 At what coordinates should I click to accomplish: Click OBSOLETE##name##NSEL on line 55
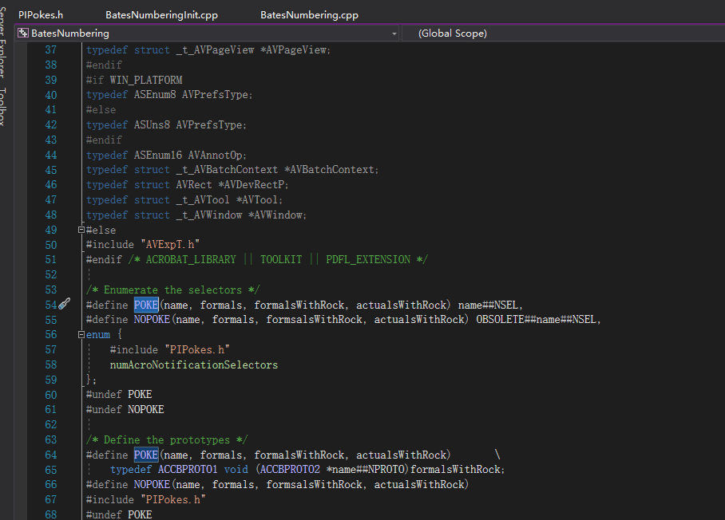pyautogui.click(x=536, y=320)
